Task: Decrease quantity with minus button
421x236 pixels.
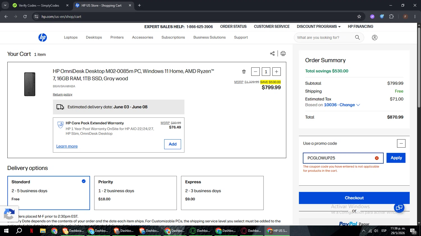Action: tap(255, 72)
